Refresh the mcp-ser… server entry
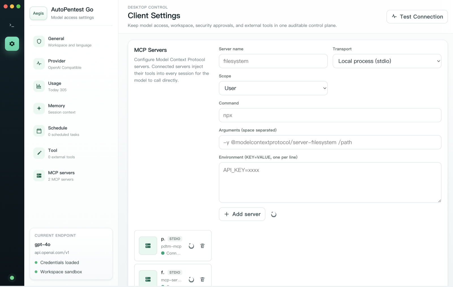453x287 pixels. click(191, 280)
